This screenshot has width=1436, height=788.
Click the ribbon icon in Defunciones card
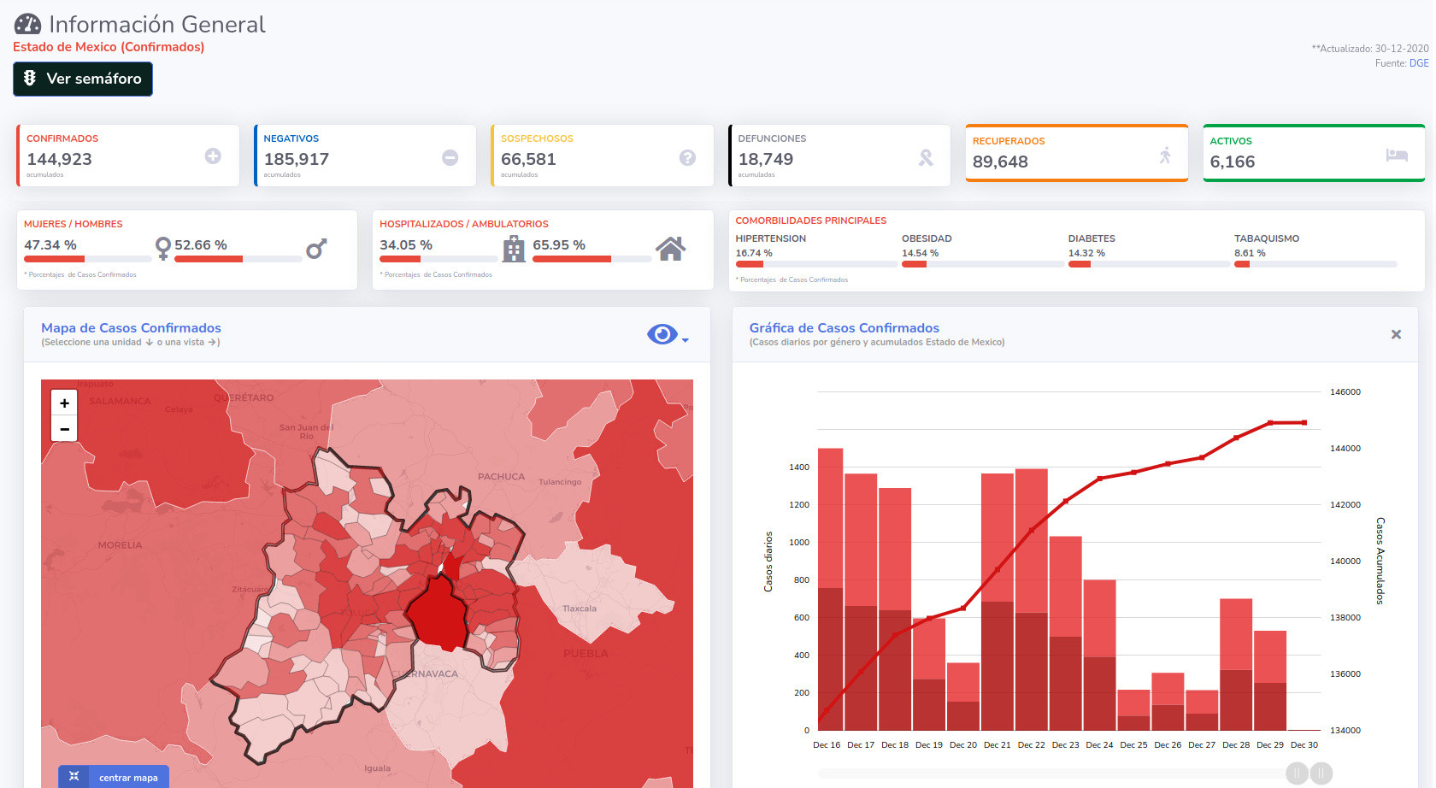926,157
